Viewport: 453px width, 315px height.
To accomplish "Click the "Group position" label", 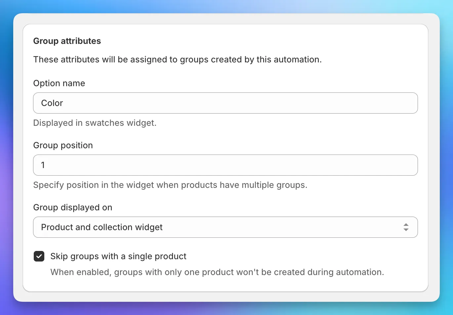I will [63, 145].
